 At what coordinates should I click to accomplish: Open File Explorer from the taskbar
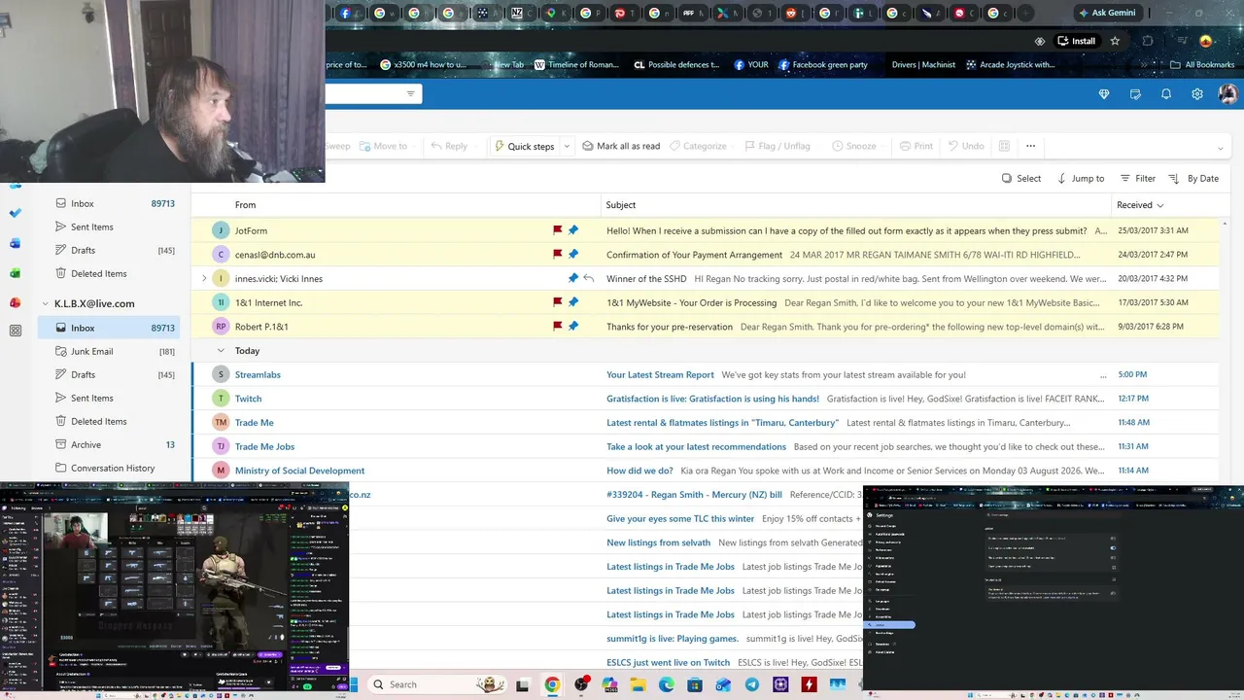639,684
